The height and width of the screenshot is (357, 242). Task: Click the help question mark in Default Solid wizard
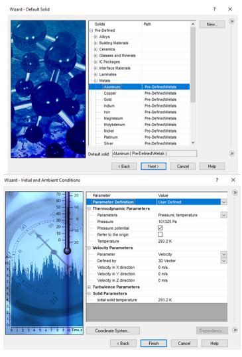tap(214, 9)
